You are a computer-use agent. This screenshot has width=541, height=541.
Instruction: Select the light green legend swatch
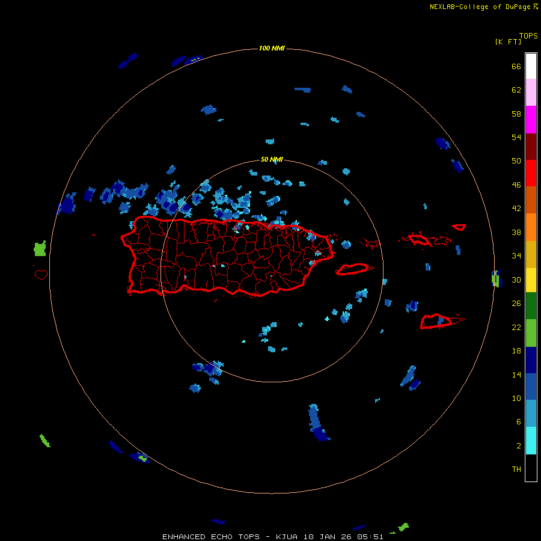(531, 333)
